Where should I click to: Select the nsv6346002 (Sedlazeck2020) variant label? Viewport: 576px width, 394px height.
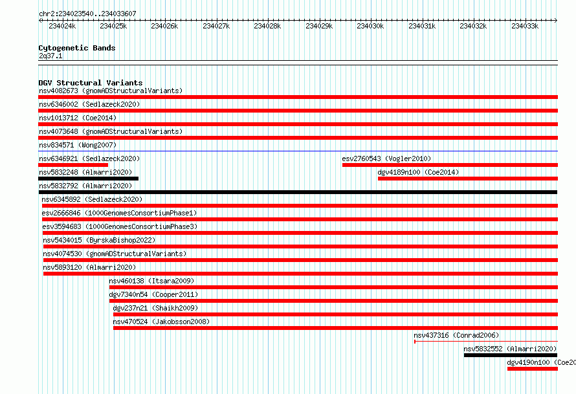tap(89, 104)
